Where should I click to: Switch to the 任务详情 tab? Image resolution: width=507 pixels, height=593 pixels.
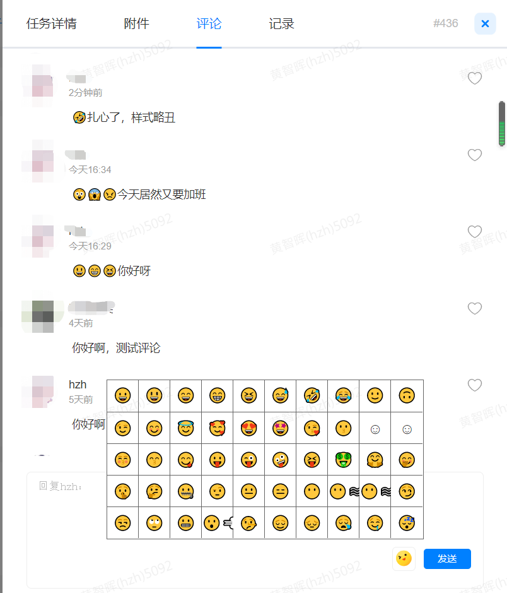pyautogui.click(x=51, y=23)
